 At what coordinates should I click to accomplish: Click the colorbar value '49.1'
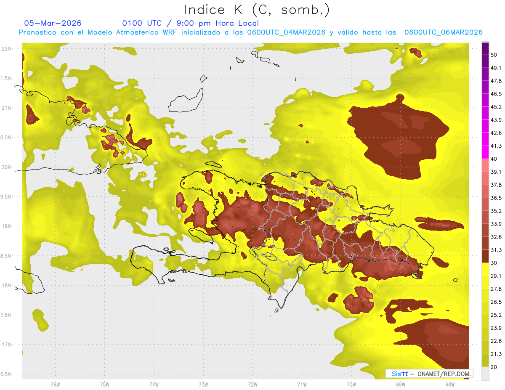tap(496, 68)
